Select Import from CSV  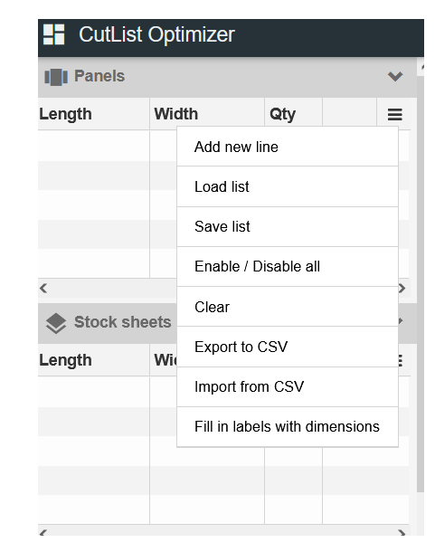coord(288,386)
